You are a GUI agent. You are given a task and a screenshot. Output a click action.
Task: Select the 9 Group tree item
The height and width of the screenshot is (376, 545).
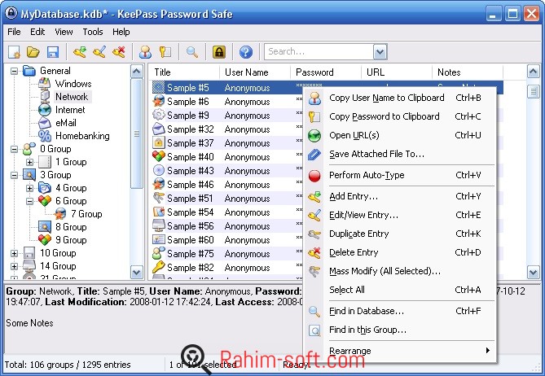click(71, 240)
